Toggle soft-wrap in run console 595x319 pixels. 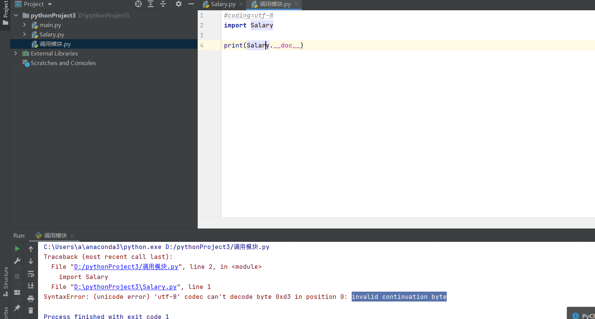tap(31, 274)
